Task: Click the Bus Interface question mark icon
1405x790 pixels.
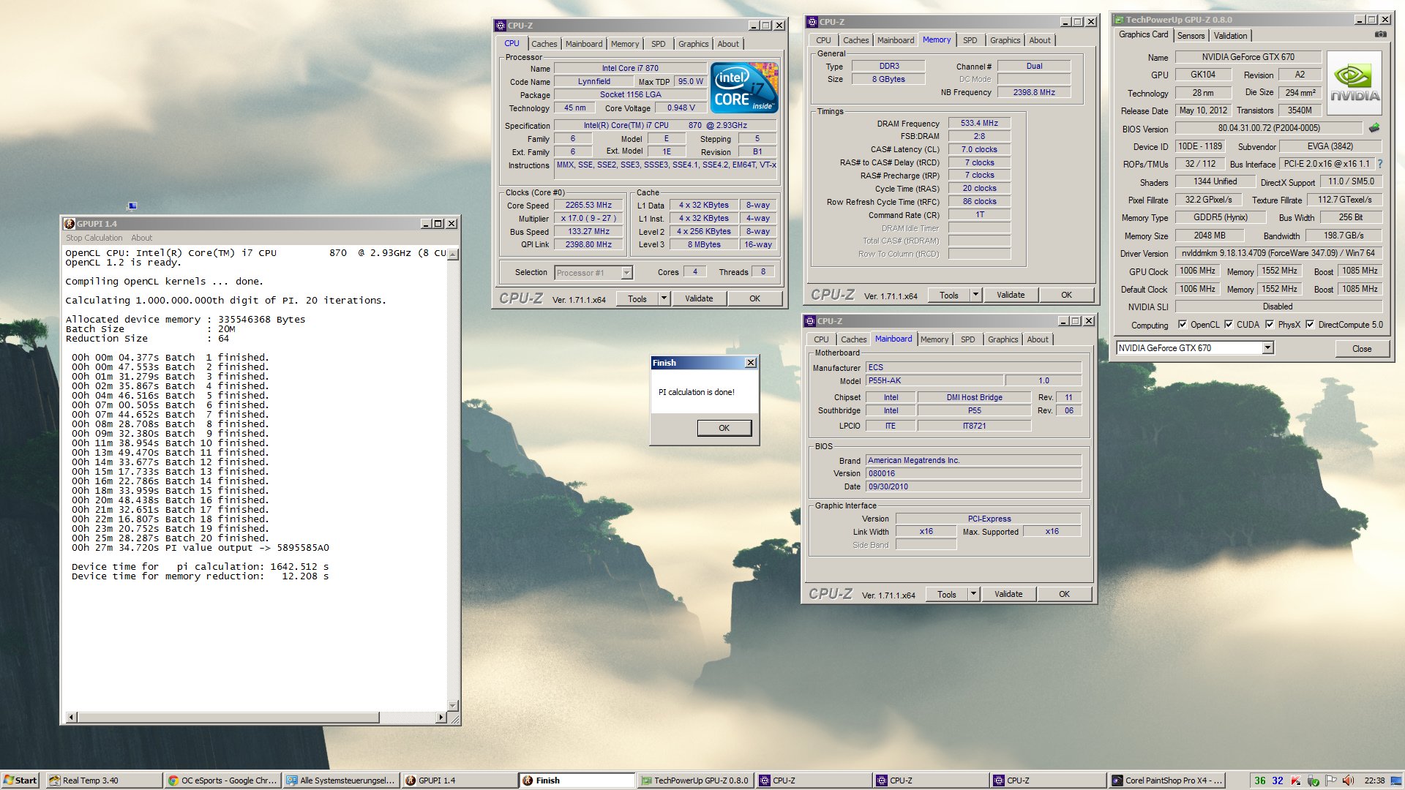Action: pos(1380,164)
